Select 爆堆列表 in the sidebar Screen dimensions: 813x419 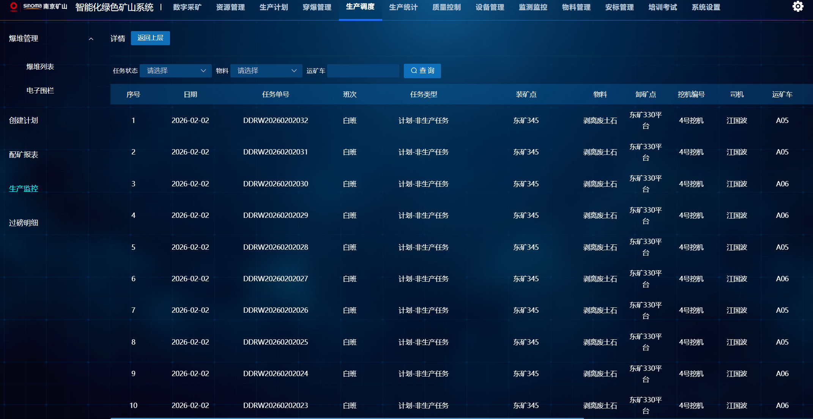[40, 67]
